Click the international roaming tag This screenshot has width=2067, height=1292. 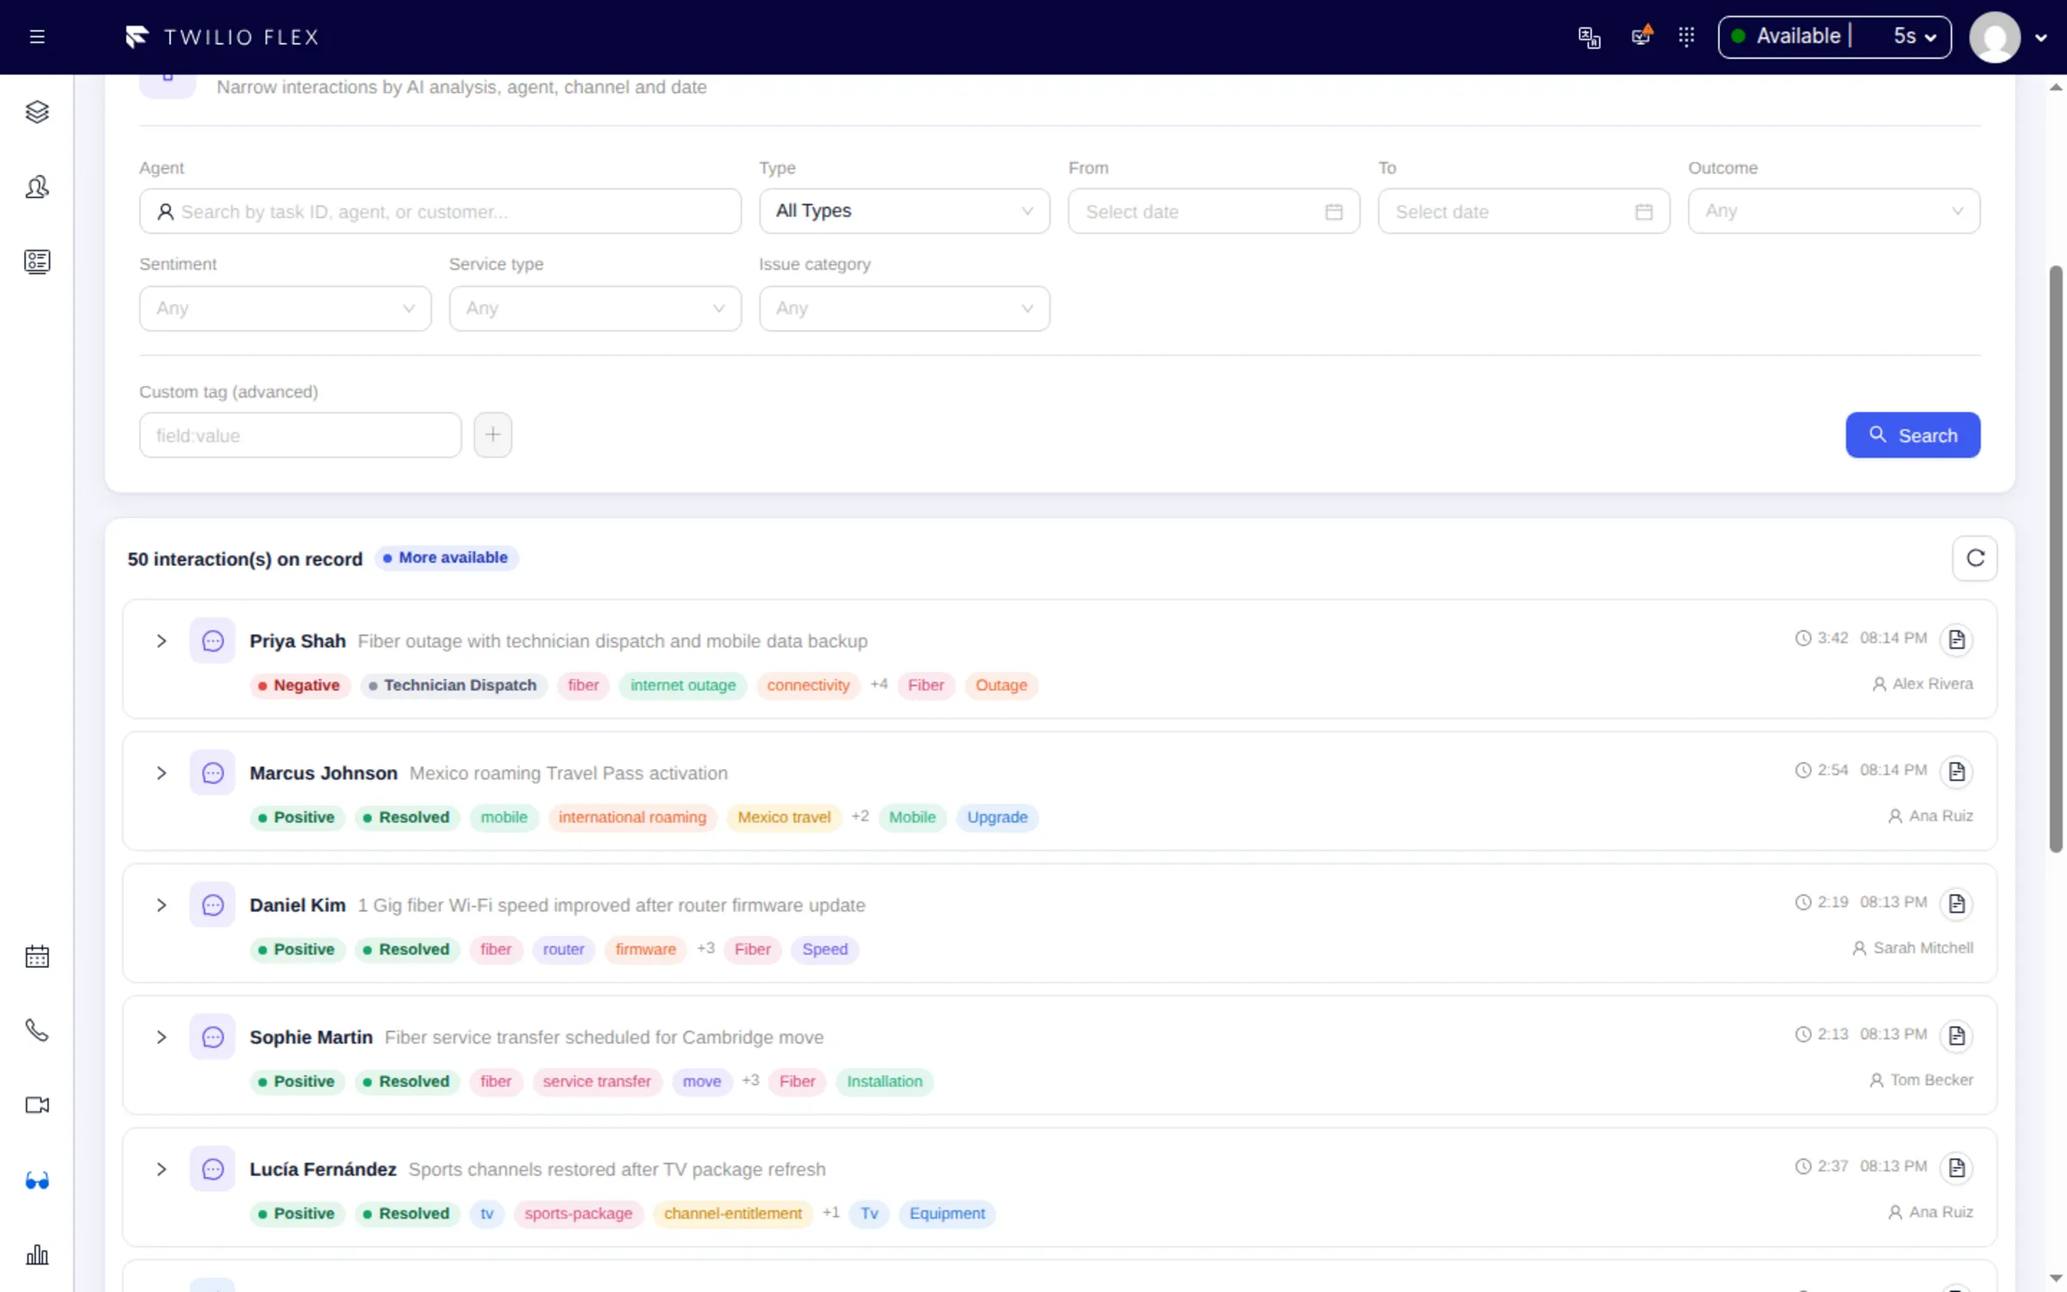pyautogui.click(x=632, y=817)
